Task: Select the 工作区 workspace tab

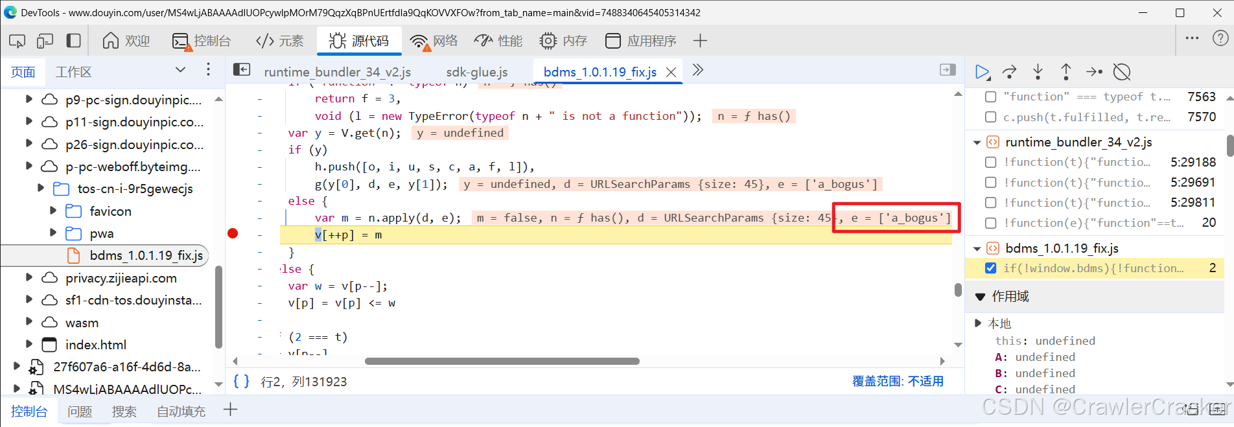Action: tap(73, 72)
